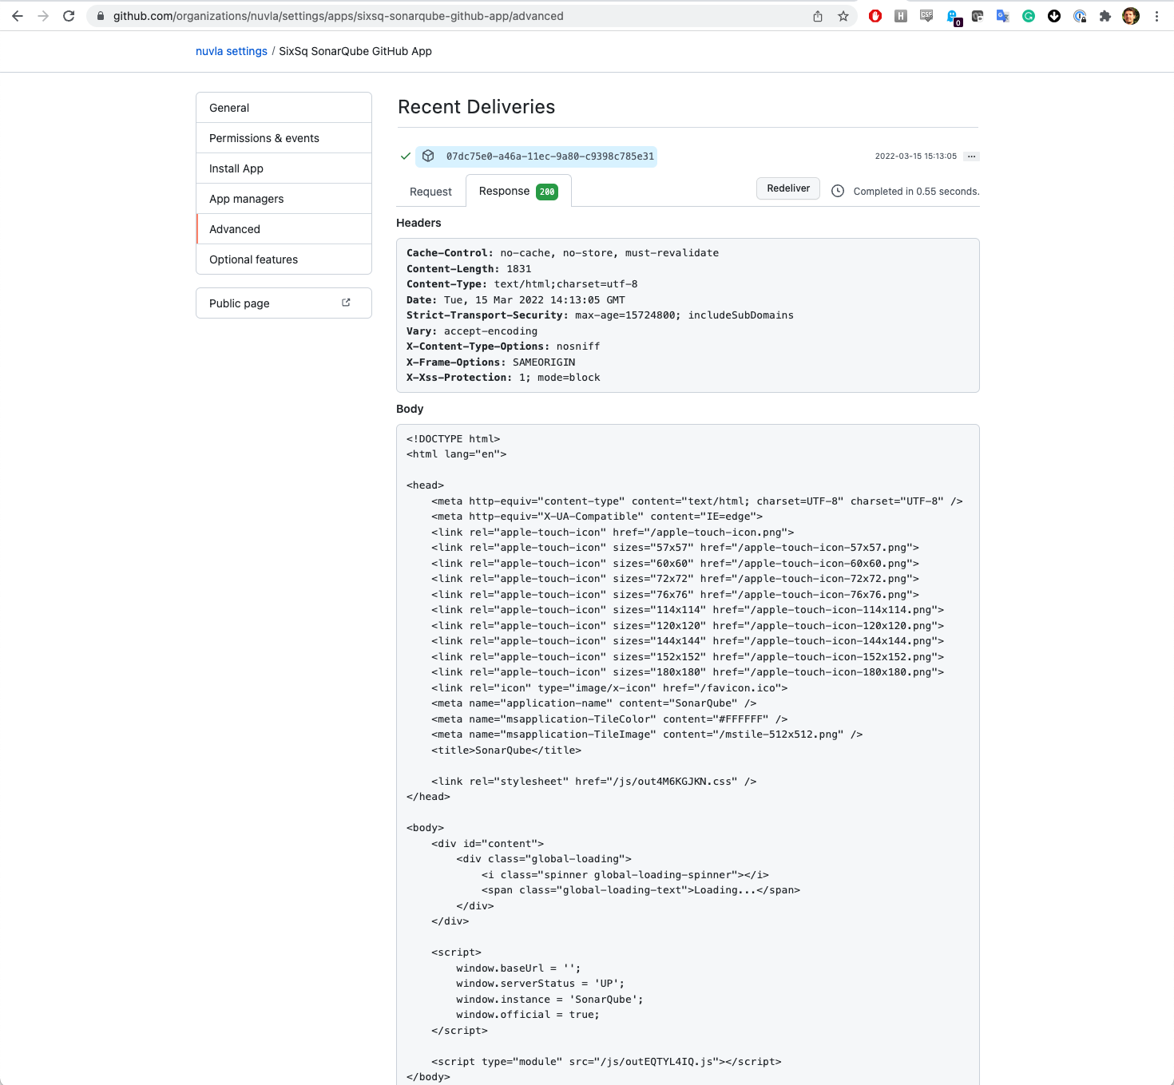The height and width of the screenshot is (1085, 1174).
Task: Open the Grammarly extension icon
Action: [x=1029, y=16]
